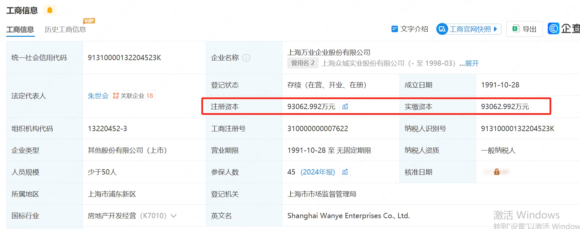Click the 关联企业 network icon

tap(116, 96)
